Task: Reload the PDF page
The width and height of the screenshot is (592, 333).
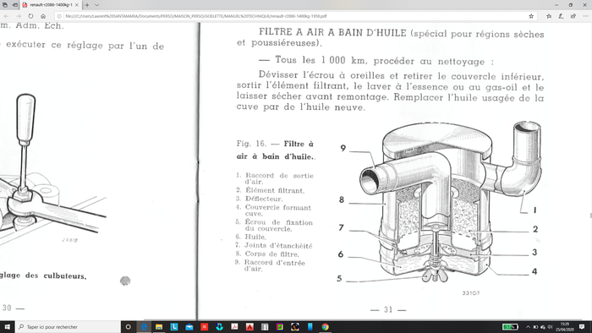Action: [x=30, y=16]
